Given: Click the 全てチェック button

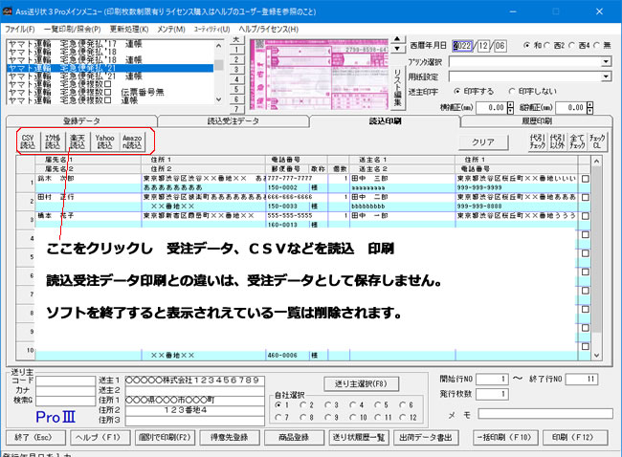Looking at the screenshot, I should pos(577,141).
